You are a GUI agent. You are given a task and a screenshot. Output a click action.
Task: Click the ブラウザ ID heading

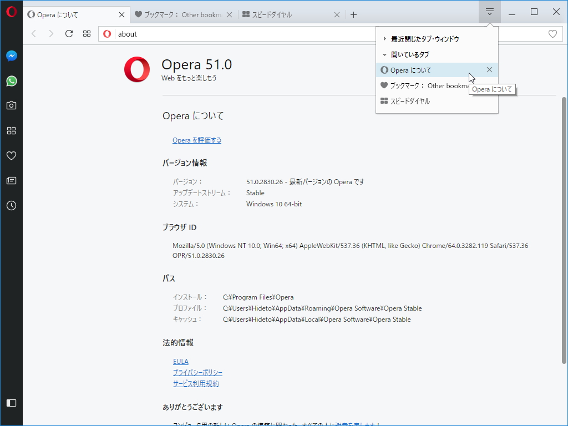coord(179,227)
